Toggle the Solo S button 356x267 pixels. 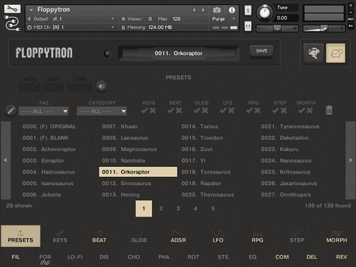tap(248, 11)
